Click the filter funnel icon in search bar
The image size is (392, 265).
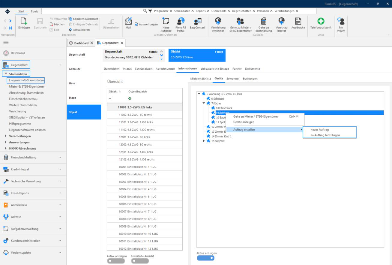[x=150, y=11]
